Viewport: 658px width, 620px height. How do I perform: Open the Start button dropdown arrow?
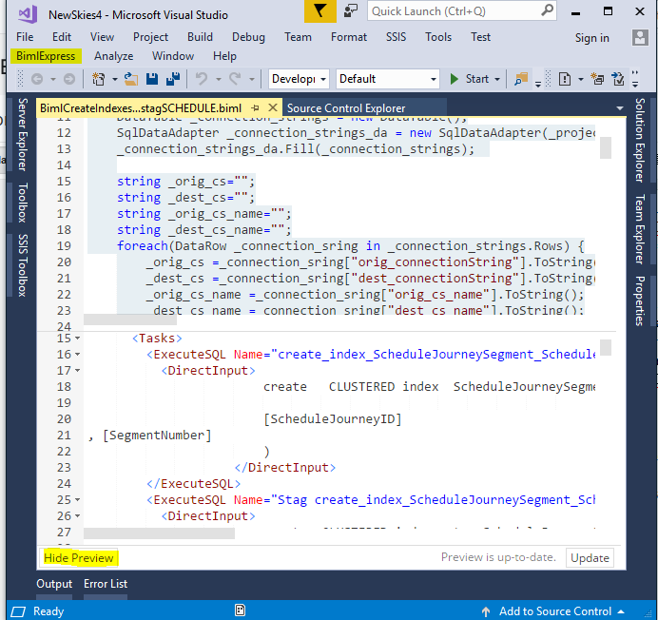click(497, 79)
